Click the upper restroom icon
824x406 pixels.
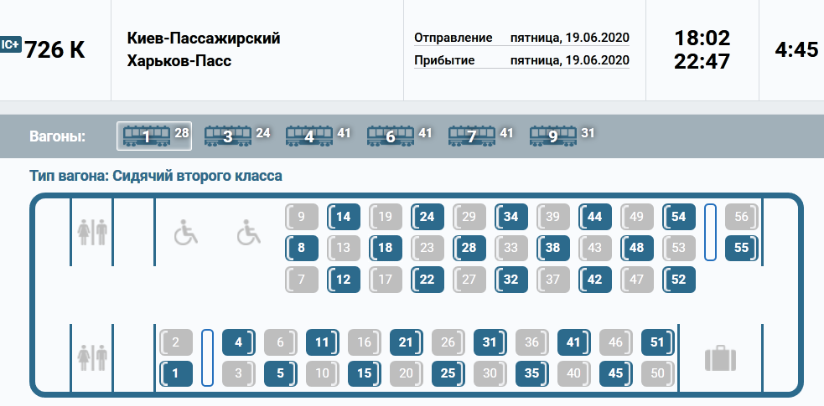pos(91,232)
